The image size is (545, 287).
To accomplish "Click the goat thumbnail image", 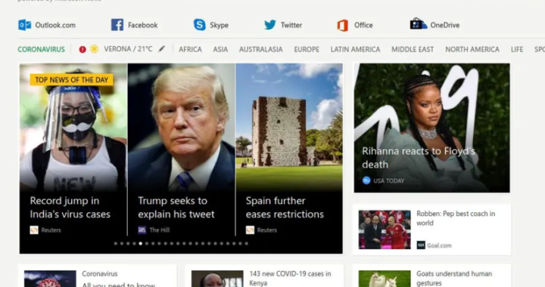I will pyautogui.click(x=385, y=279).
